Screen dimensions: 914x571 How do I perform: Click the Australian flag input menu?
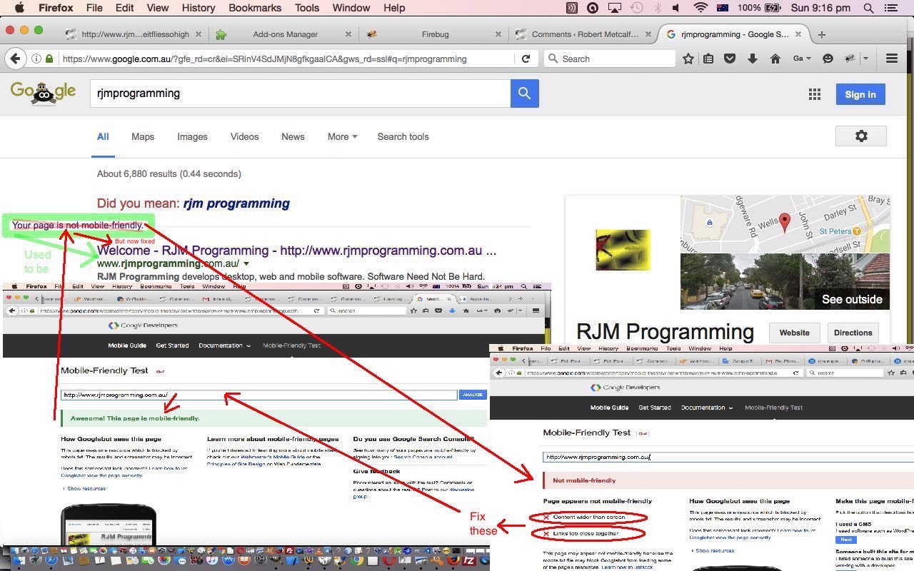click(723, 8)
